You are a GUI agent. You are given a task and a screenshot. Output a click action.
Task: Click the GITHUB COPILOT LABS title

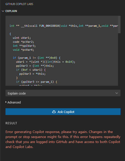point(19,4)
